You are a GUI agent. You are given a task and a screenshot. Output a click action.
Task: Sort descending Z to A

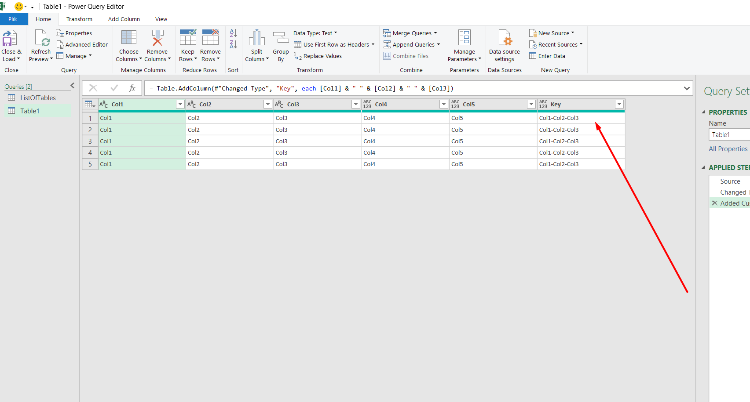click(x=234, y=44)
